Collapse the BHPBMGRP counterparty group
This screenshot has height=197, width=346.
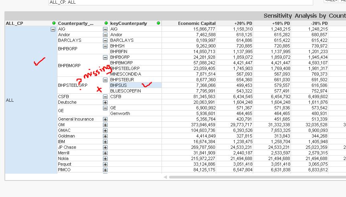point(105,57)
